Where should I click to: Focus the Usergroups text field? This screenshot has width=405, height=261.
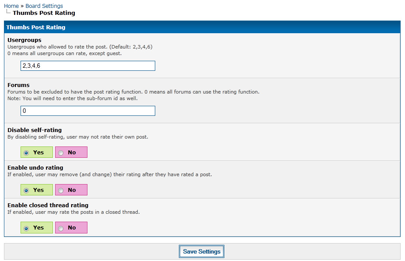[x=87, y=66]
